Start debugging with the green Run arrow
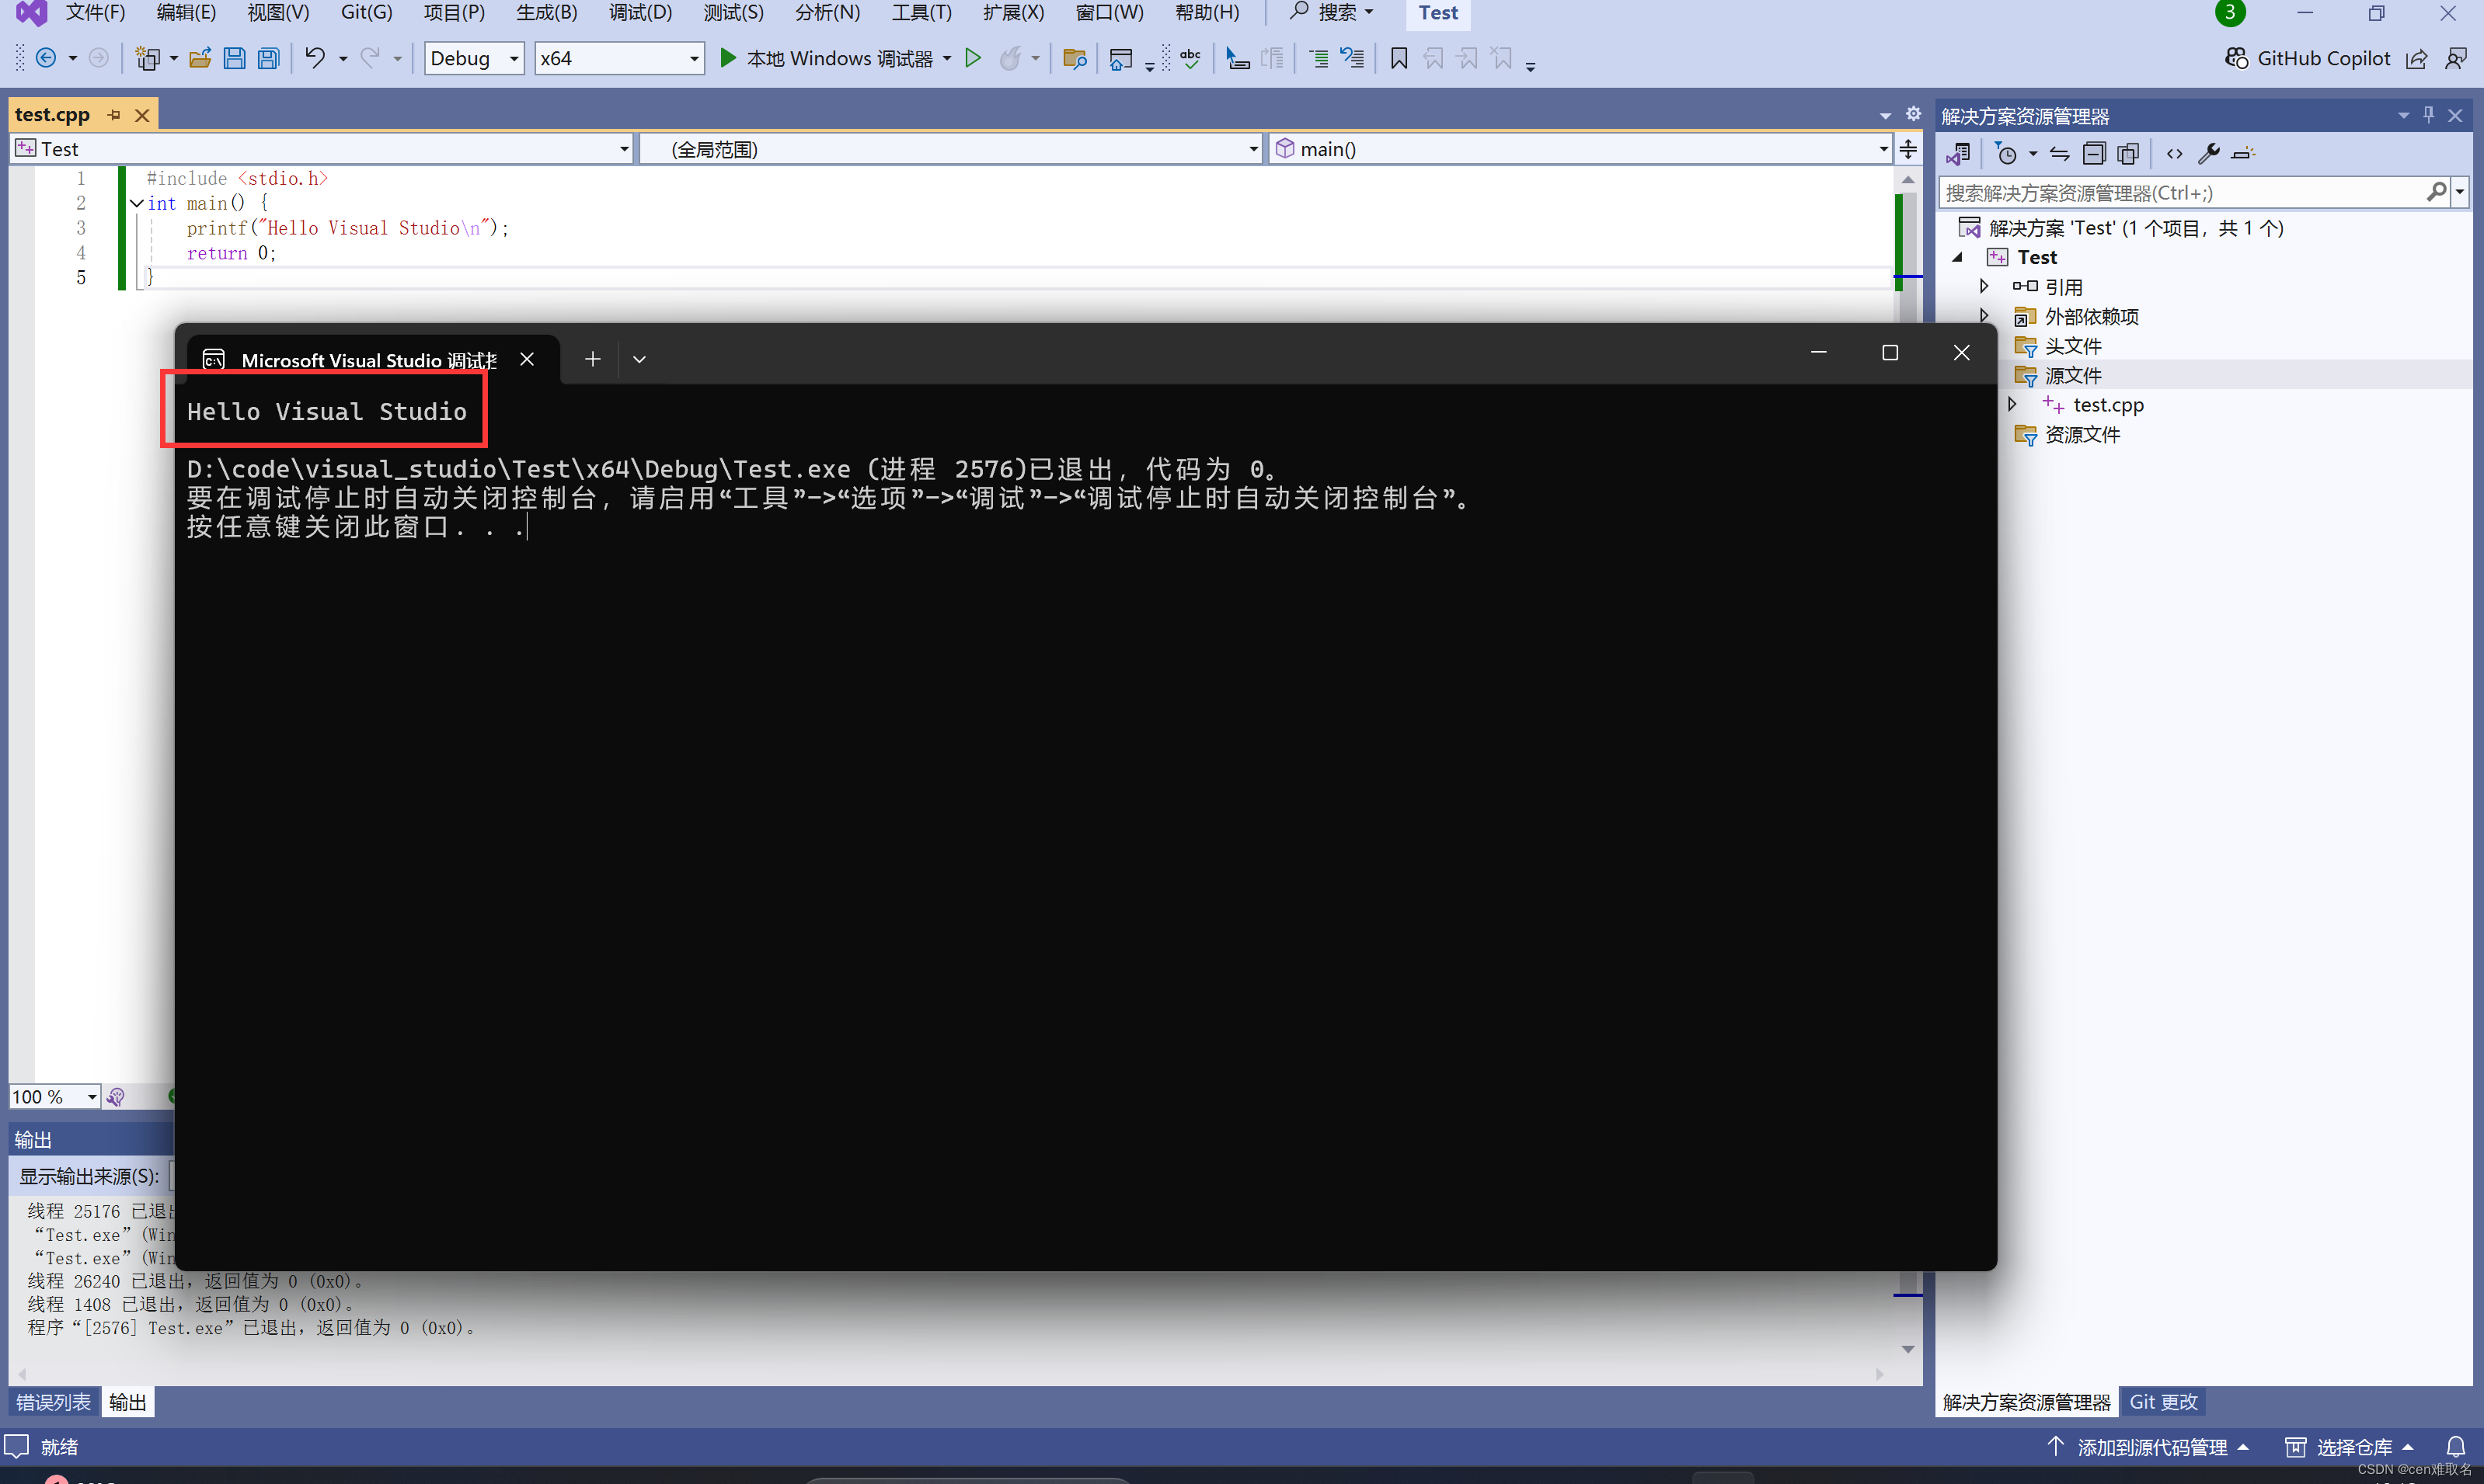 973,57
